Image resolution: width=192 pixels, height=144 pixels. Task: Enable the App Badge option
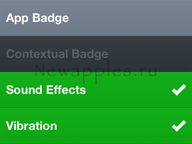(96, 18)
